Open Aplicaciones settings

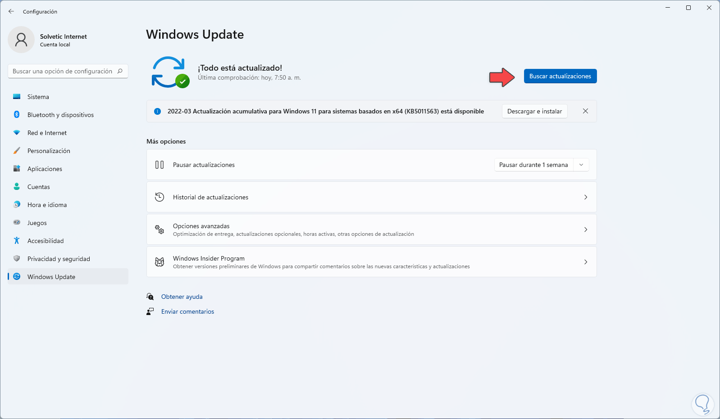(x=68, y=169)
